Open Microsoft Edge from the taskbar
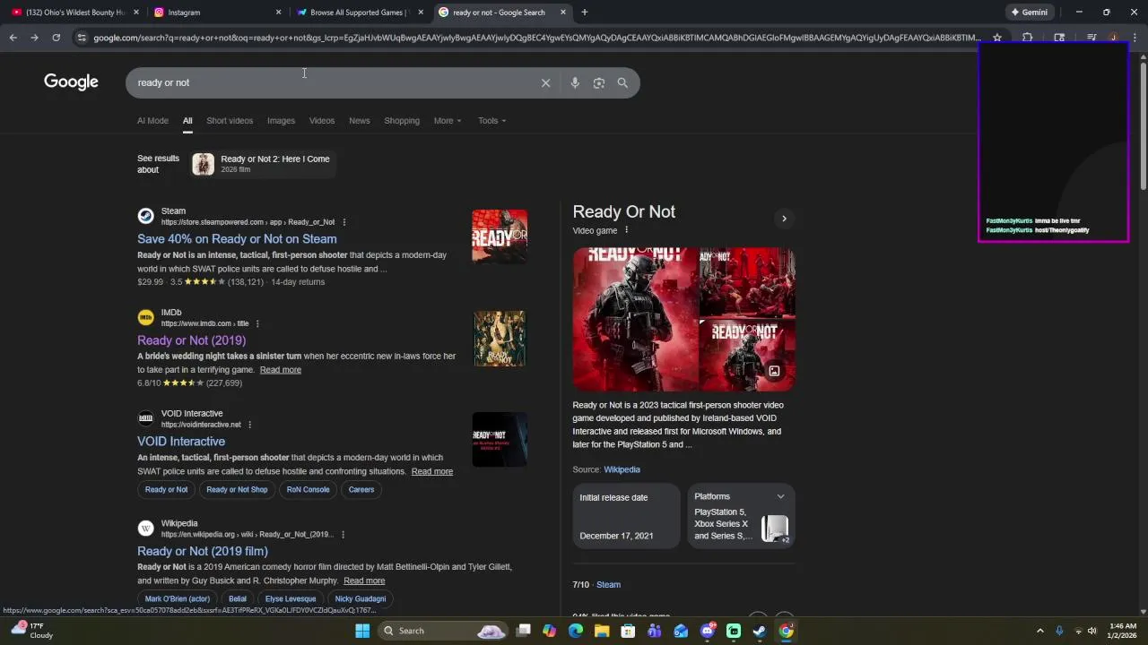Screen dimensions: 1148x645 [x=575, y=631]
